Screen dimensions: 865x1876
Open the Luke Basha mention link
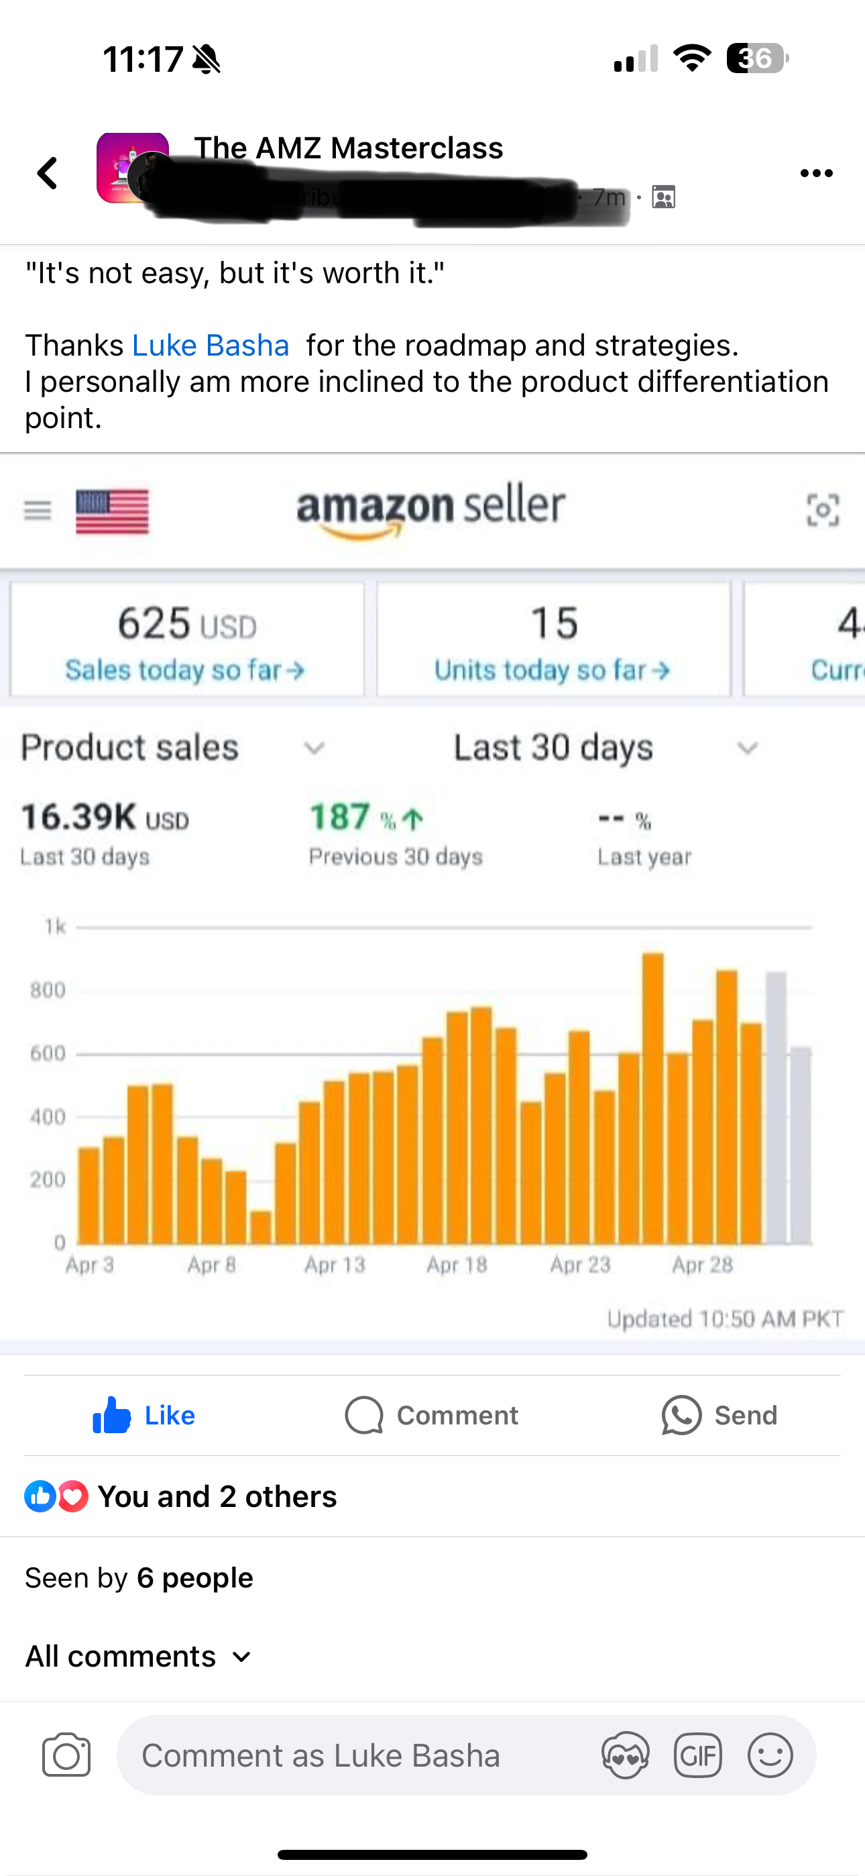[x=211, y=345]
